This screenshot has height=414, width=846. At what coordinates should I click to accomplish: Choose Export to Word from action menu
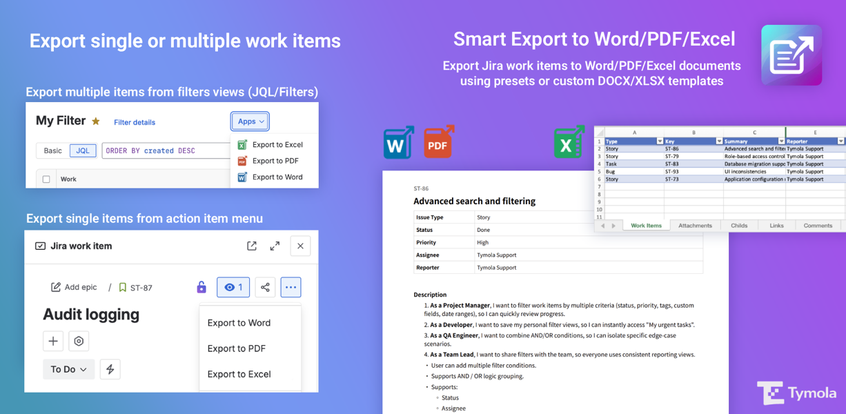pos(239,323)
